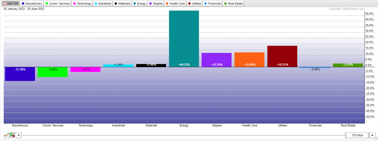The width and height of the screenshot is (378, 141).
Task: Click the -0.99% Financials value label
Action: tap(315, 69)
